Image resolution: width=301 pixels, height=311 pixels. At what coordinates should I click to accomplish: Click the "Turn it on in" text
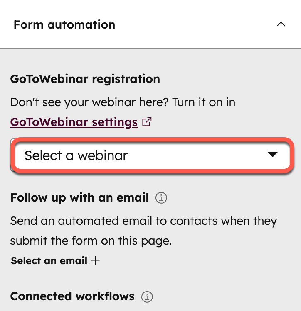tap(204, 102)
